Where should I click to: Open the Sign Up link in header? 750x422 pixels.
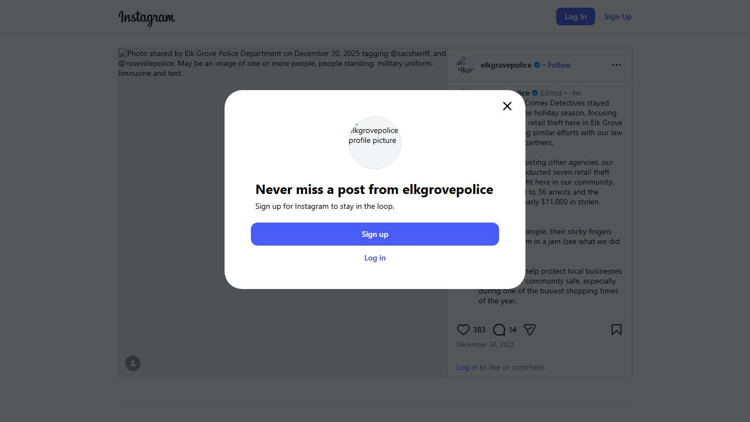pyautogui.click(x=618, y=16)
